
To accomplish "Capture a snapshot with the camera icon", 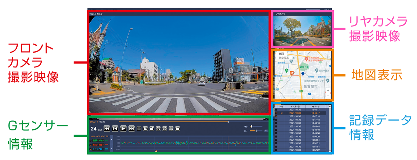I will point(139,128).
